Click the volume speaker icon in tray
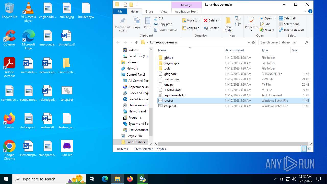 294,179
